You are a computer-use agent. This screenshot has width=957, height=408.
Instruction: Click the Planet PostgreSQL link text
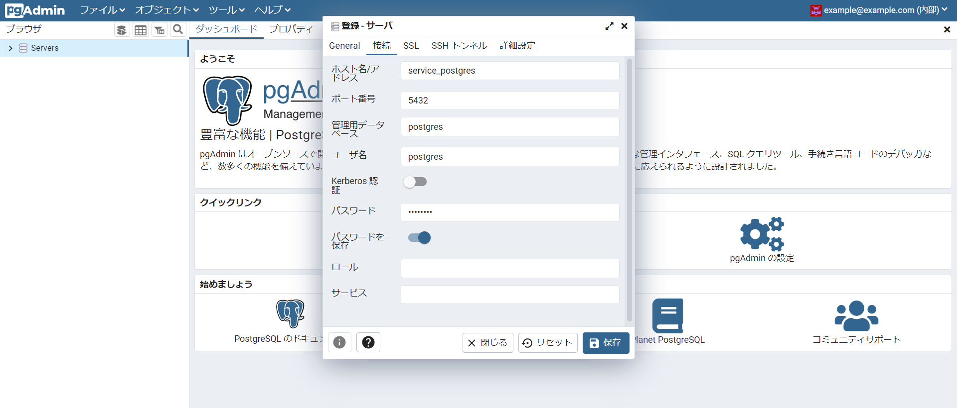[670, 340]
